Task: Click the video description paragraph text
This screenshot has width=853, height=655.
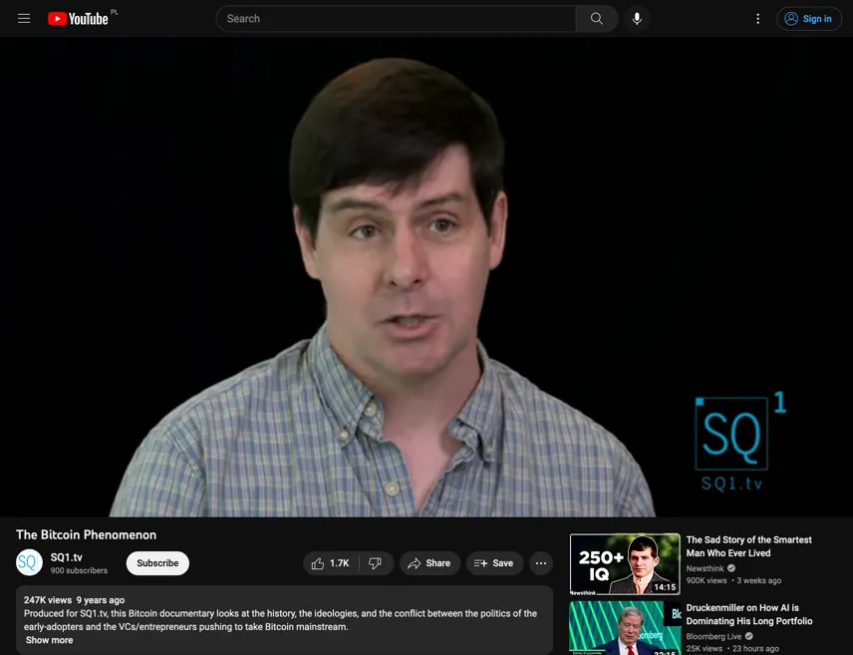Action: tap(280, 620)
